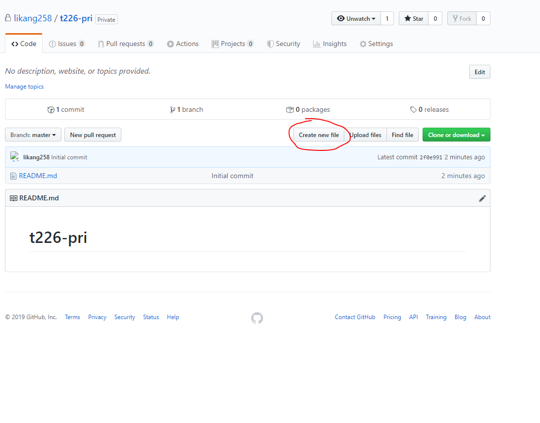Viewport: 540px width, 423px height.
Task: Click New pull request button
Action: 93,135
